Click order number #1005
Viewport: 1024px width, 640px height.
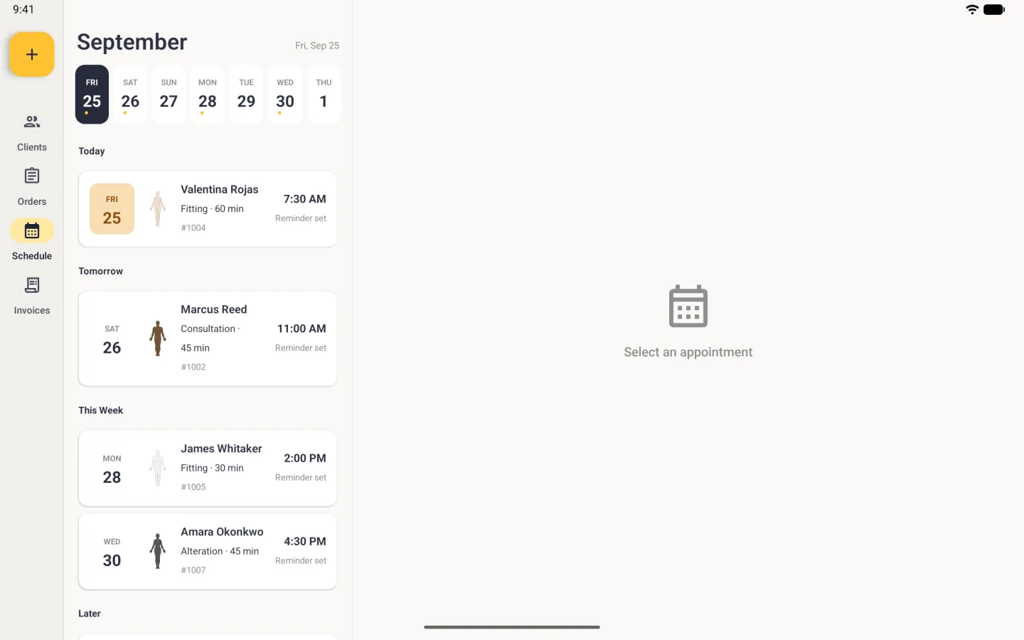(x=193, y=487)
